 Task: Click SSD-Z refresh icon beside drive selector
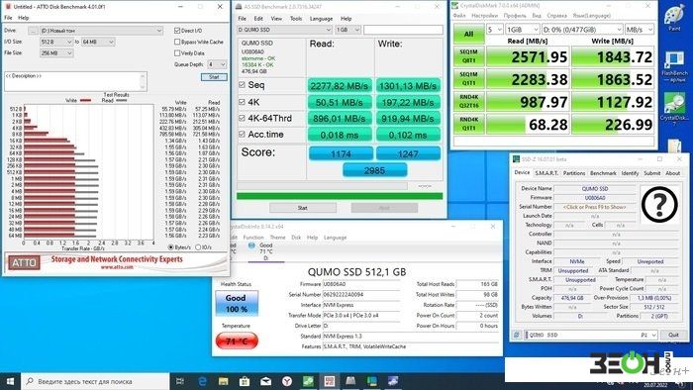(x=517, y=336)
